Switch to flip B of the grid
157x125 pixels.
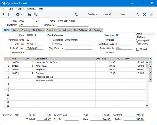(x=151, y=63)
